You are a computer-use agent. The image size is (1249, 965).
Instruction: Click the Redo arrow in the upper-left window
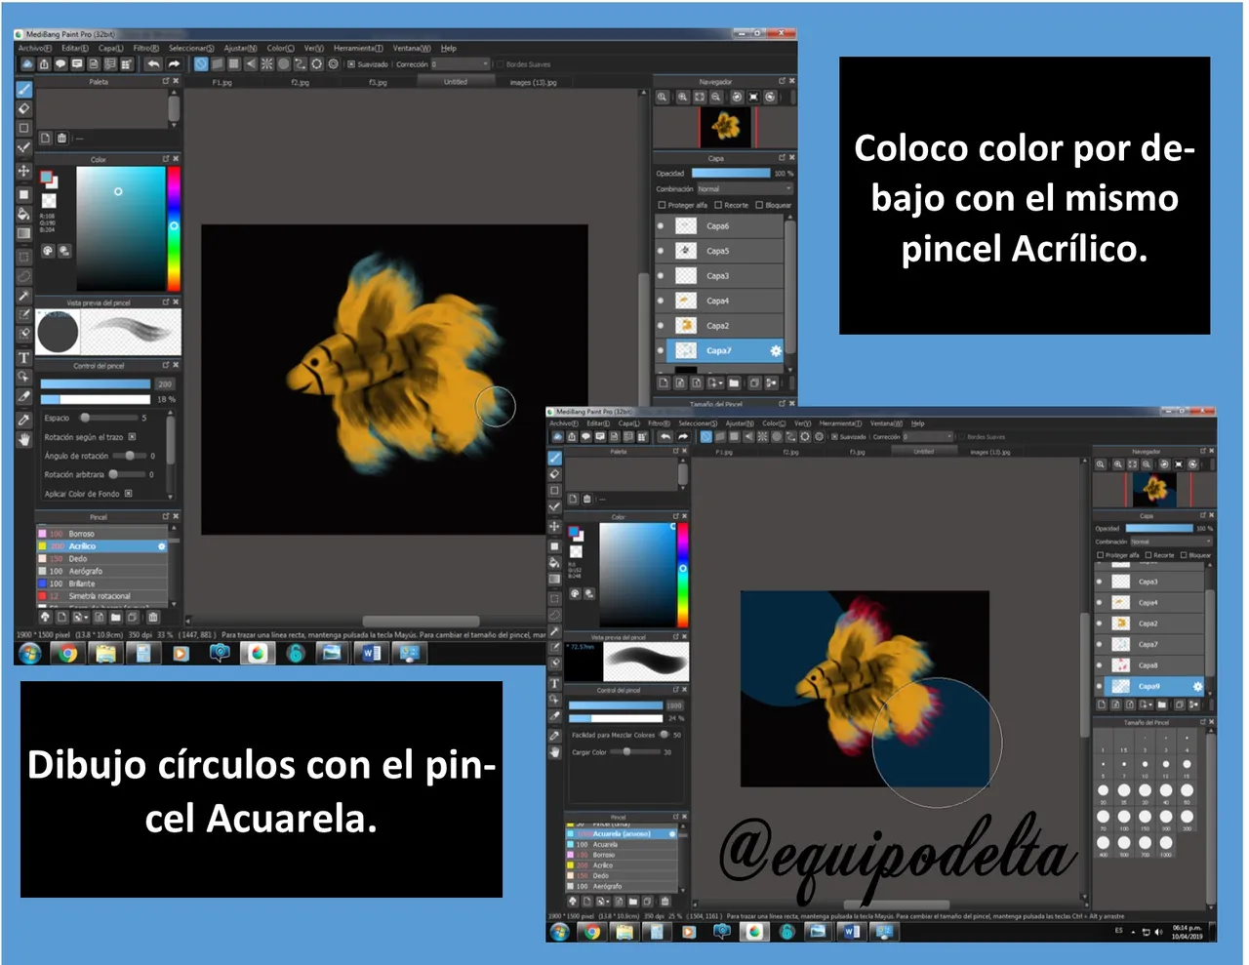point(174,64)
